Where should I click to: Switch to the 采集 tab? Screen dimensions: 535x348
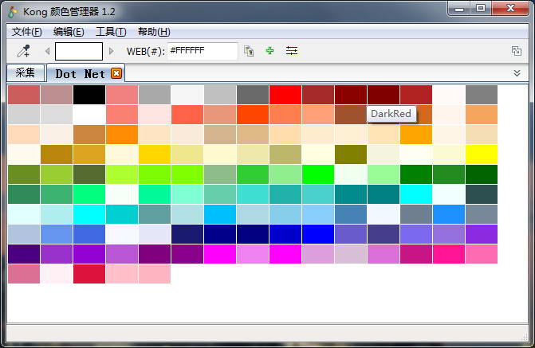tap(26, 72)
